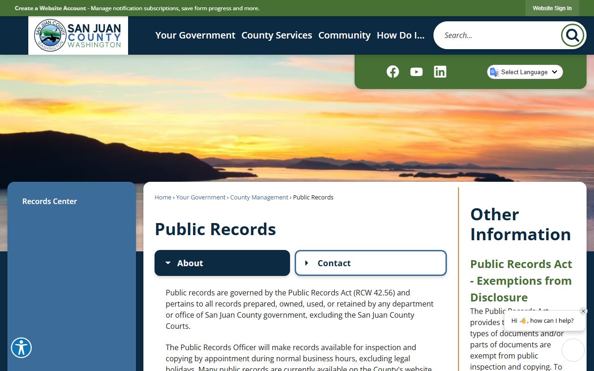Open Records Center in the sidebar
The height and width of the screenshot is (371, 594).
[x=50, y=201]
